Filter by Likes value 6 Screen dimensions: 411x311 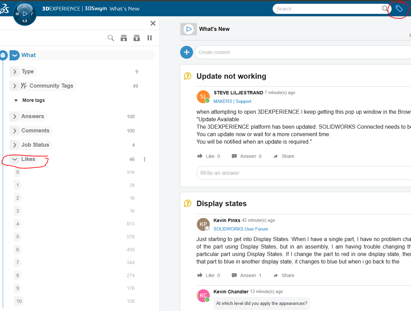(18, 250)
